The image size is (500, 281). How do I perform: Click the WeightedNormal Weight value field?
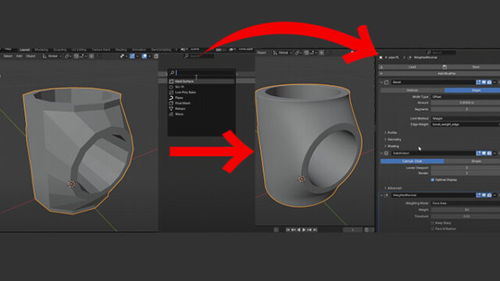(x=466, y=210)
